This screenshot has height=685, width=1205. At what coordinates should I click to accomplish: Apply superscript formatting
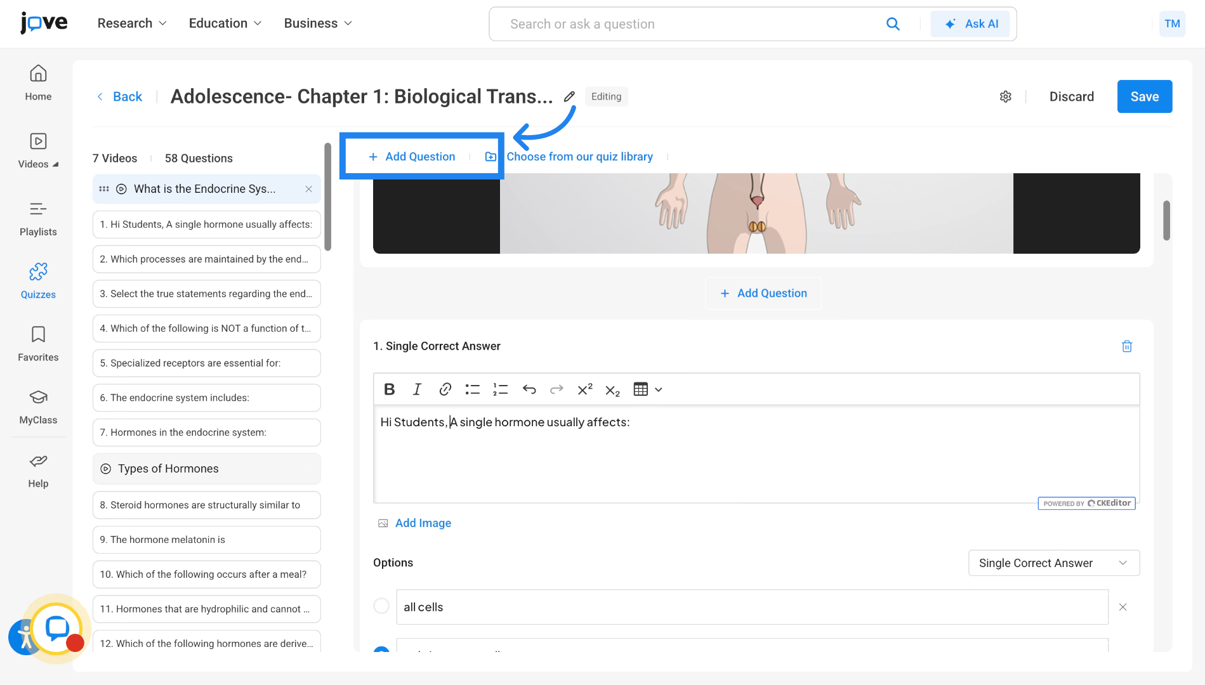584,389
